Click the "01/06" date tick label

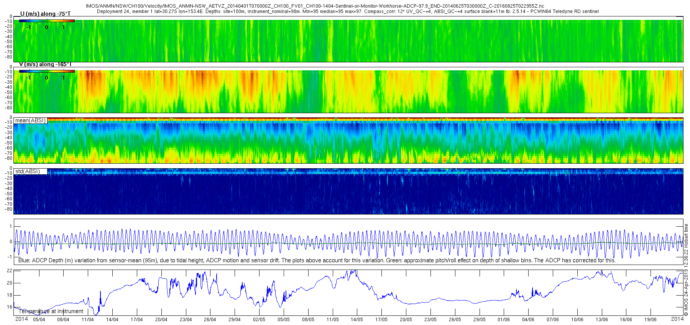pyautogui.click(x=504, y=320)
